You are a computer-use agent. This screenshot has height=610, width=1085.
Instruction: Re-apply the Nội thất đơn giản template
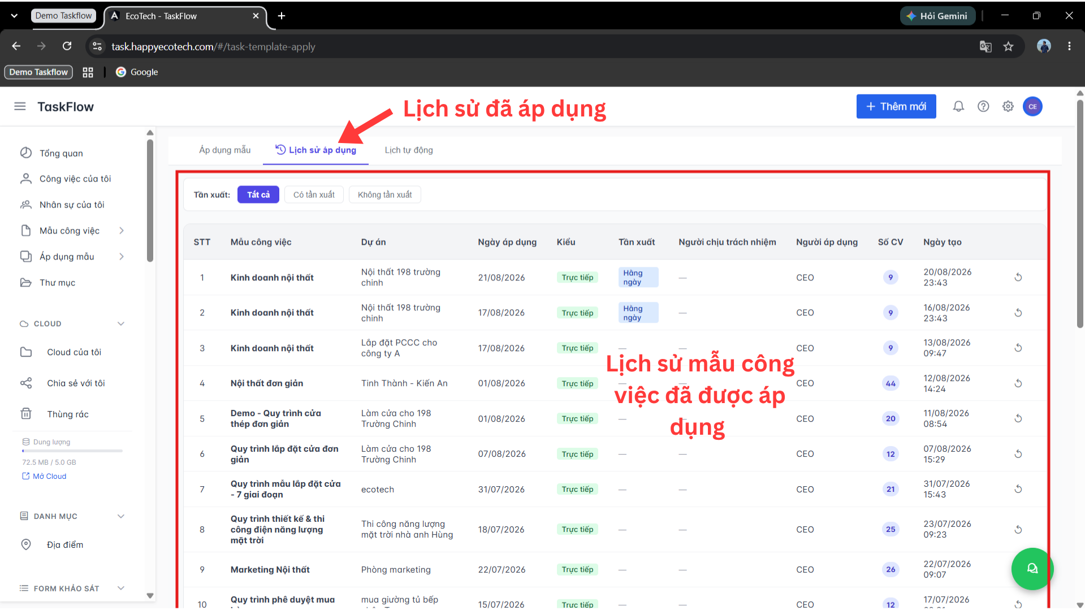click(1018, 383)
